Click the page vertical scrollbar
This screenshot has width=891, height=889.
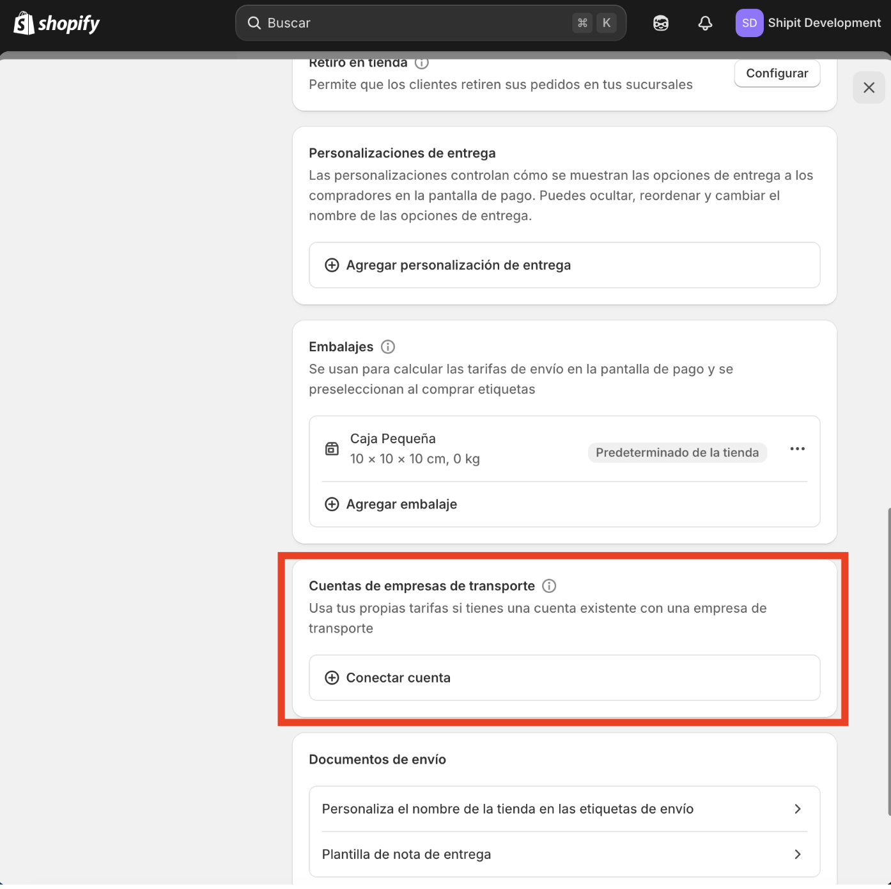click(888, 659)
